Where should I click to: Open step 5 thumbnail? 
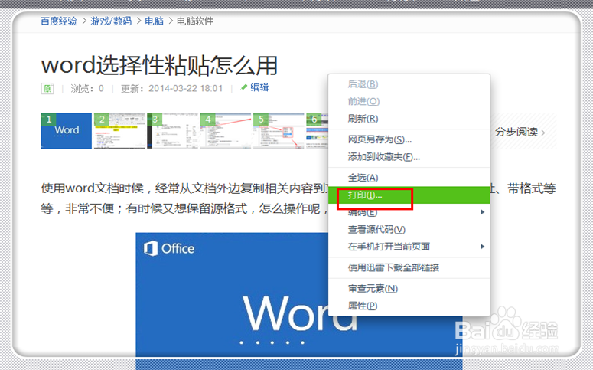[279, 131]
